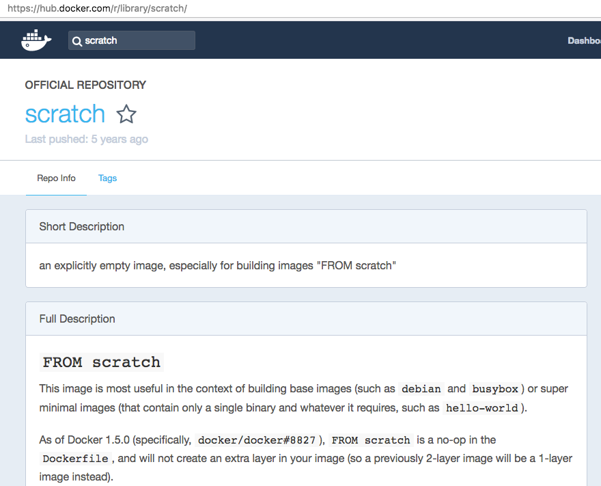Click the debian code snippet

pyautogui.click(x=421, y=389)
